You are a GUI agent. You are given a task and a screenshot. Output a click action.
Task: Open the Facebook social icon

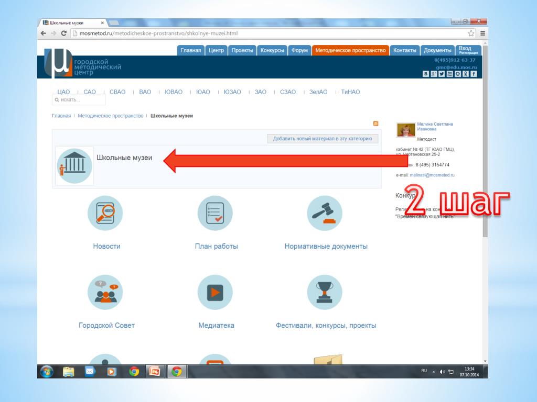pos(474,74)
